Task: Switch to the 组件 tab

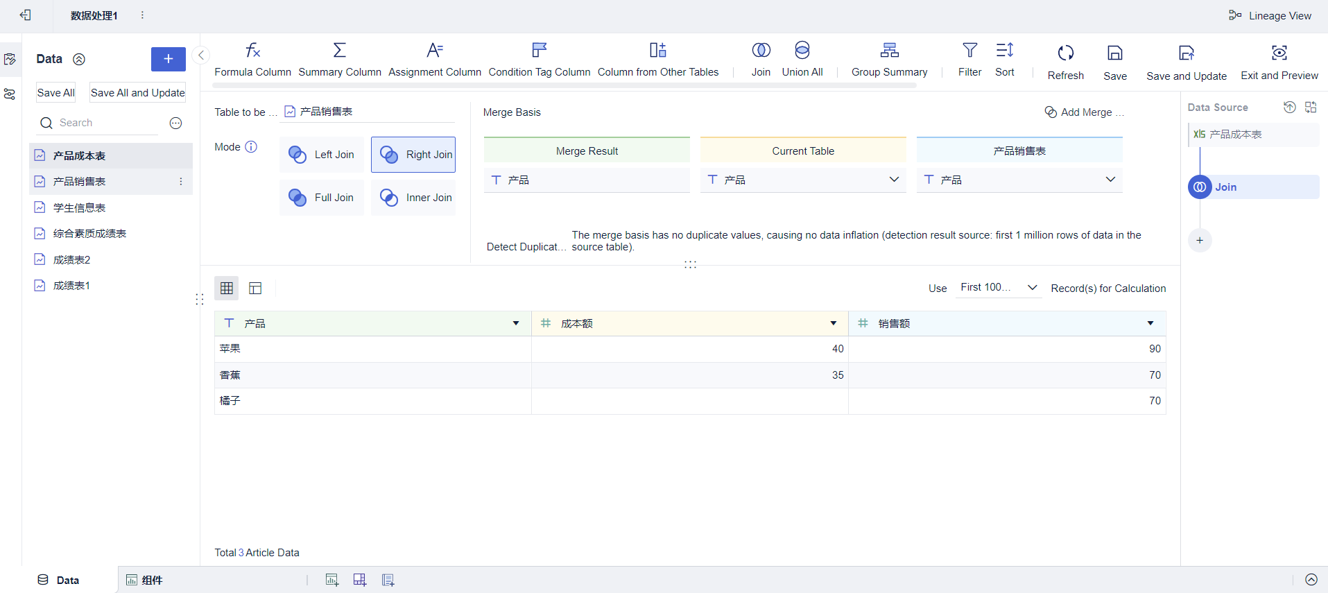Action: tap(144, 580)
